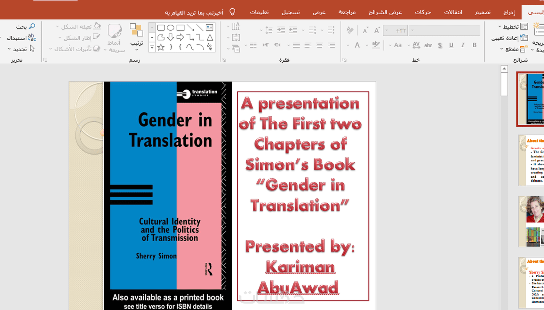The height and width of the screenshot is (310, 544).
Task: Select the straight line shape
Action: [x=200, y=28]
